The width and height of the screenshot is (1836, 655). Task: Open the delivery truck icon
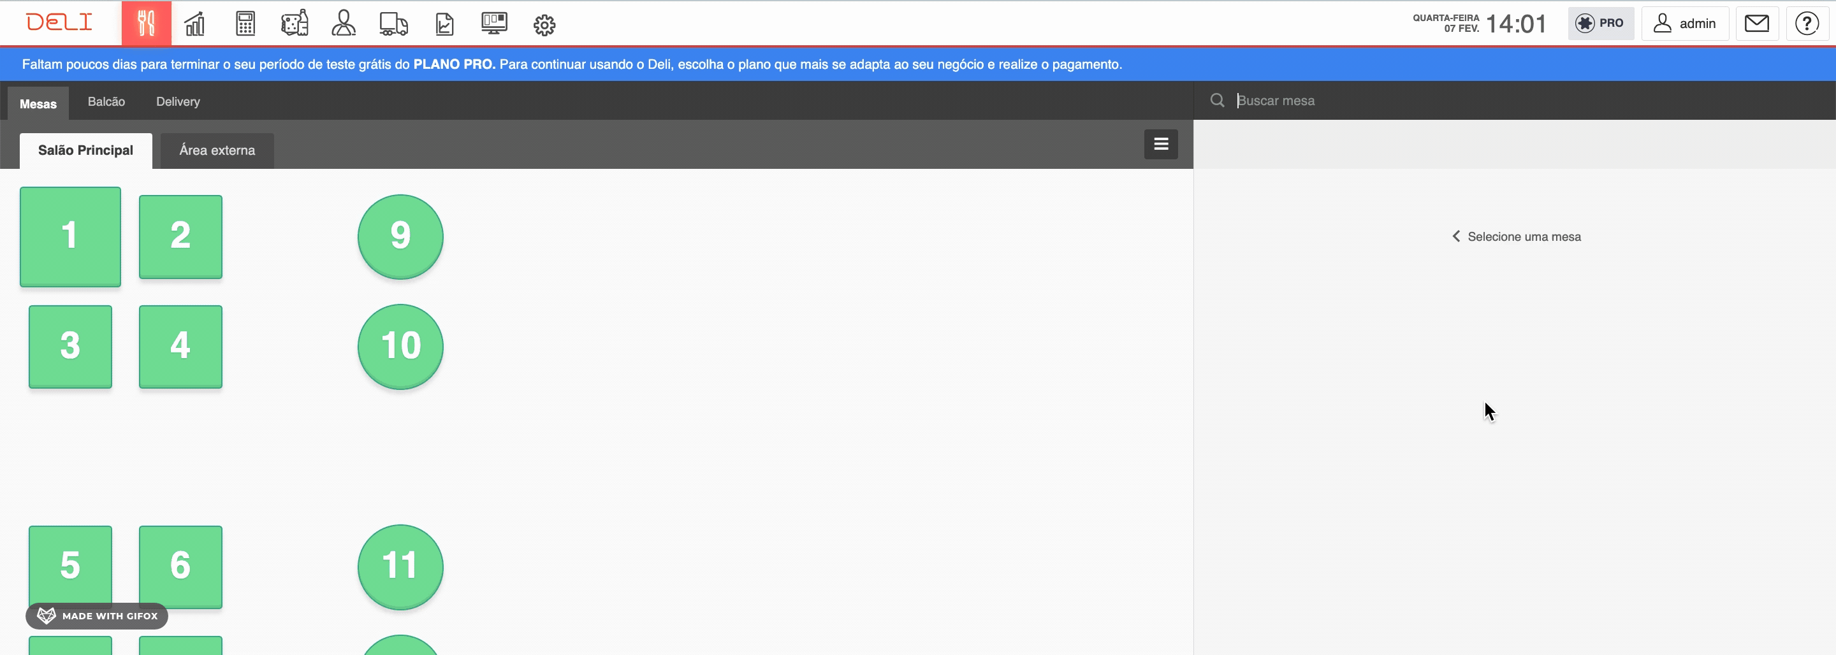point(393,24)
